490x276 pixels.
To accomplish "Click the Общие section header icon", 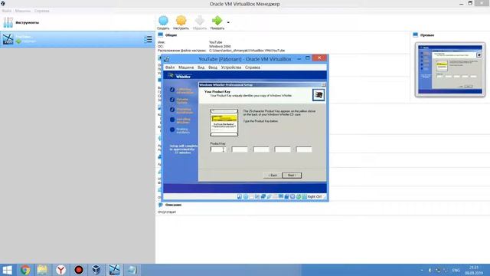I will tap(161, 34).
